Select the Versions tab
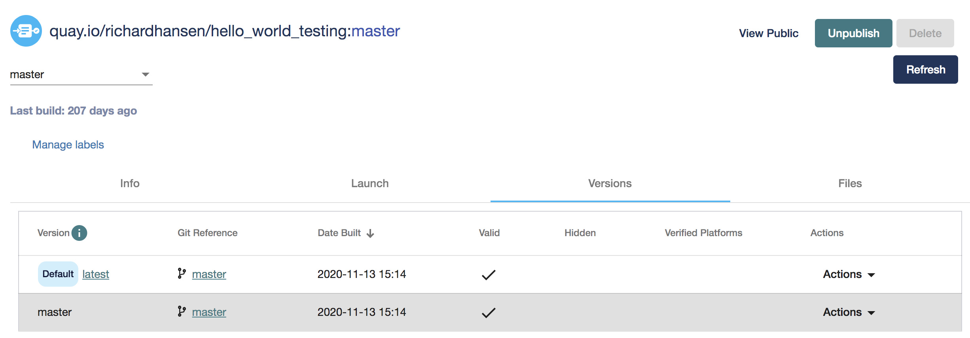 [x=610, y=184]
